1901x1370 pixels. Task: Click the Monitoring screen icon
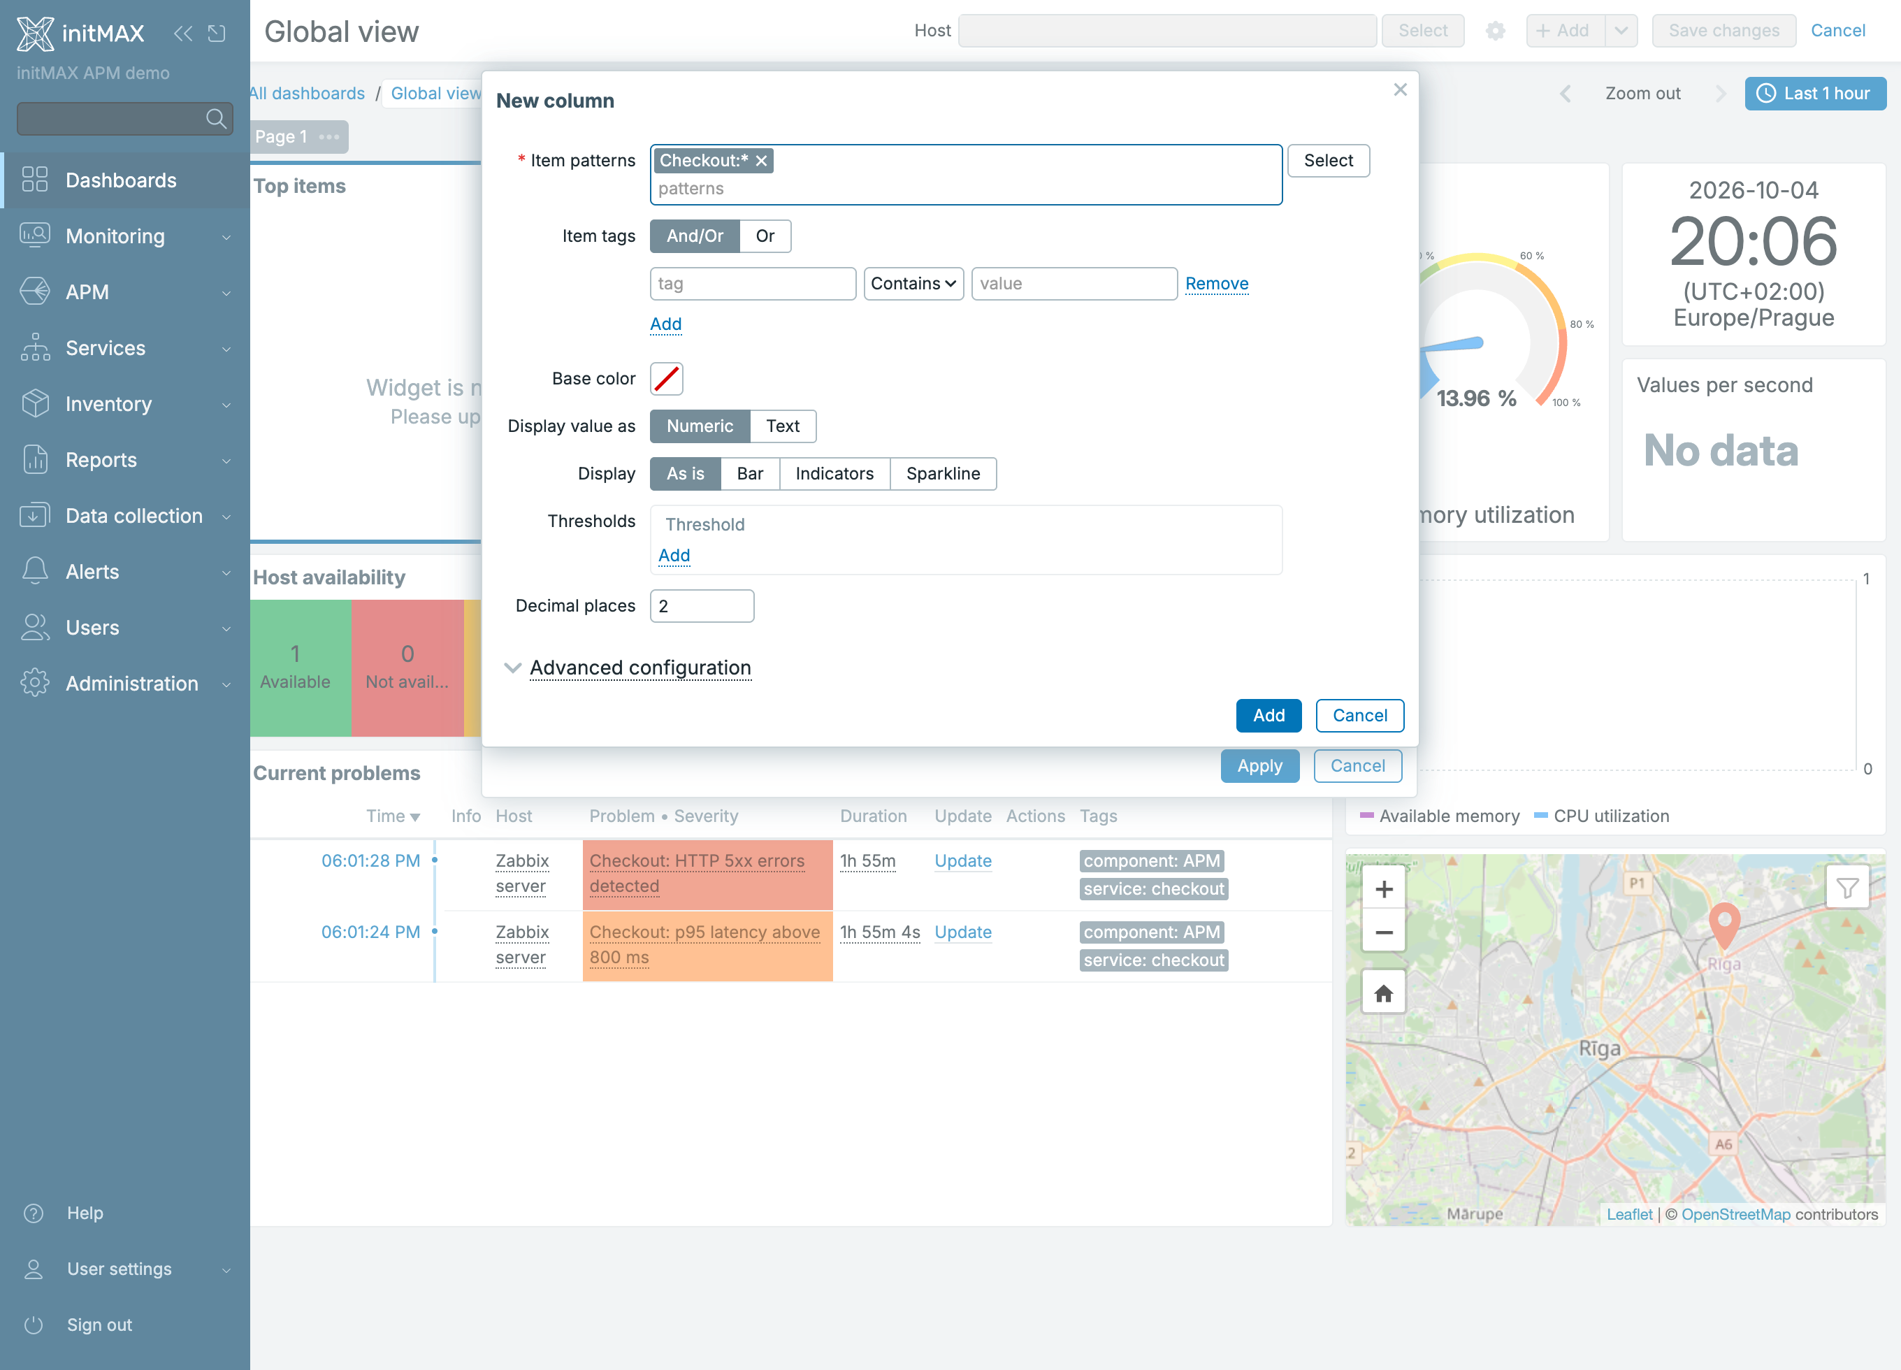click(x=34, y=236)
